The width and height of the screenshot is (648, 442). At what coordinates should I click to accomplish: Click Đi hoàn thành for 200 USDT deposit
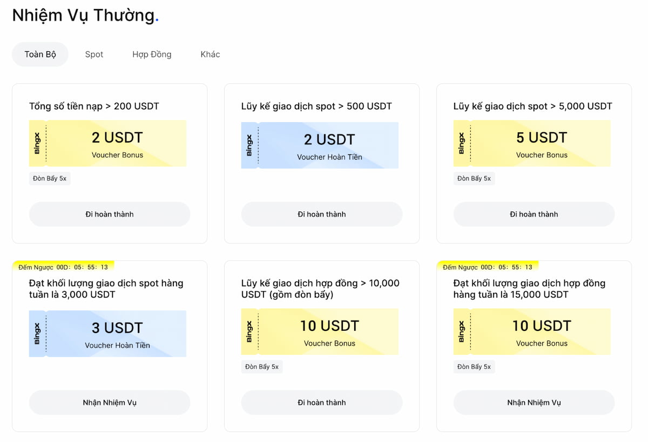pos(110,214)
